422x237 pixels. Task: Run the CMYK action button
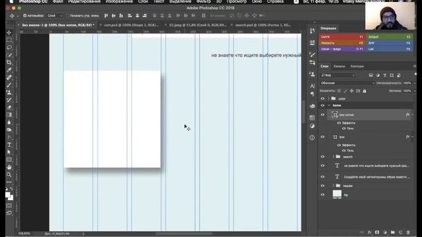[x=342, y=37]
